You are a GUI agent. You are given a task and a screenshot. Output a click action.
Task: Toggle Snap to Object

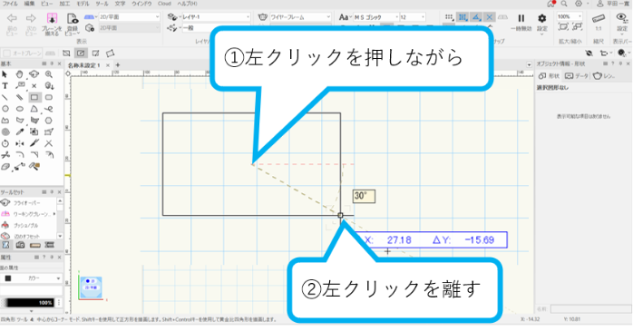[463, 17]
